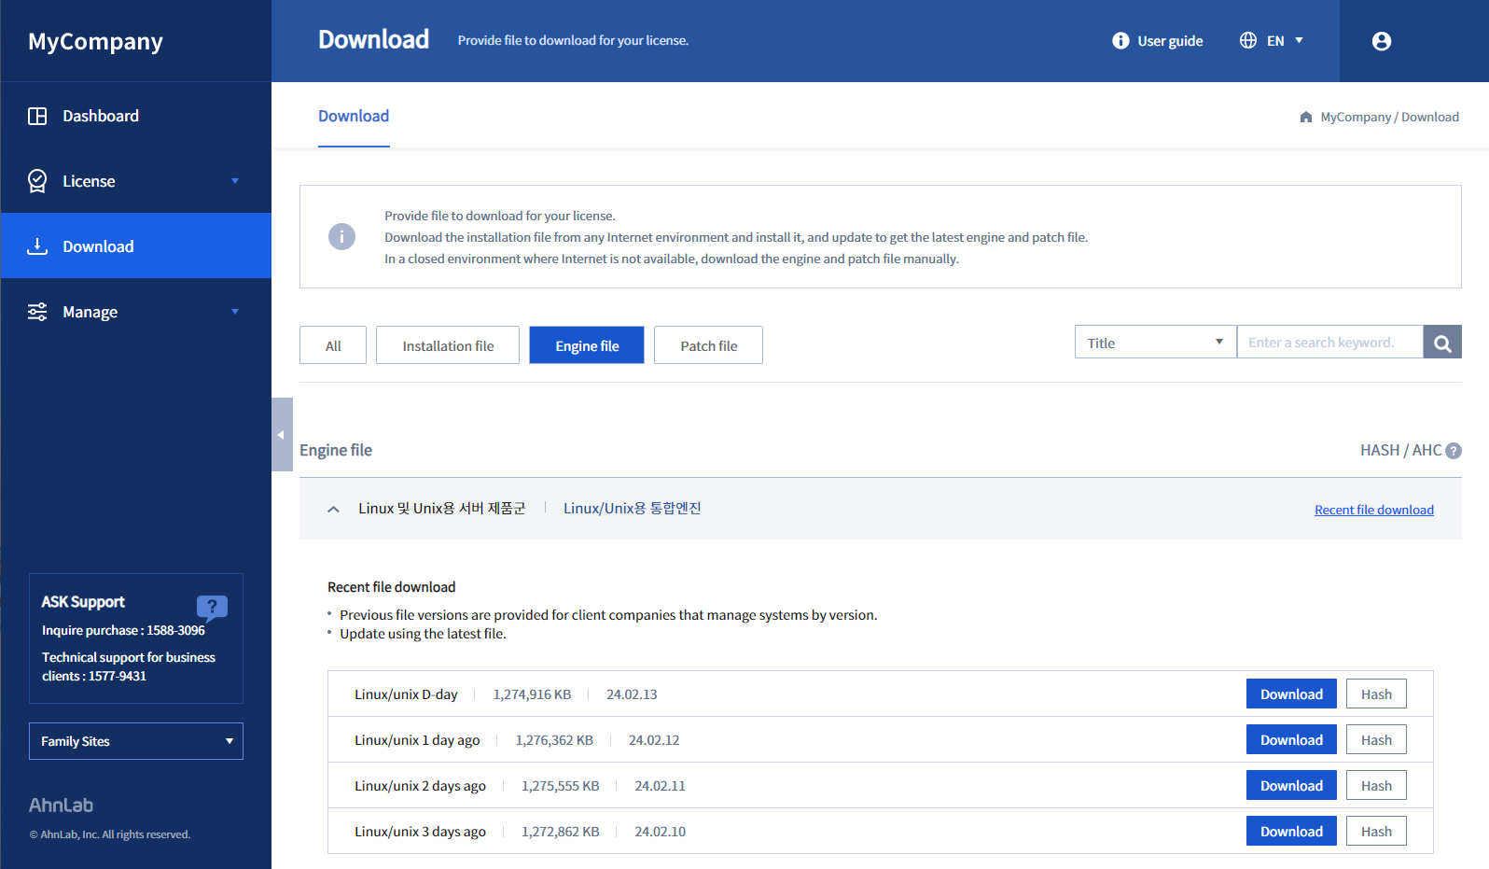
Task: Click the Recent file download link
Action: point(1374,510)
